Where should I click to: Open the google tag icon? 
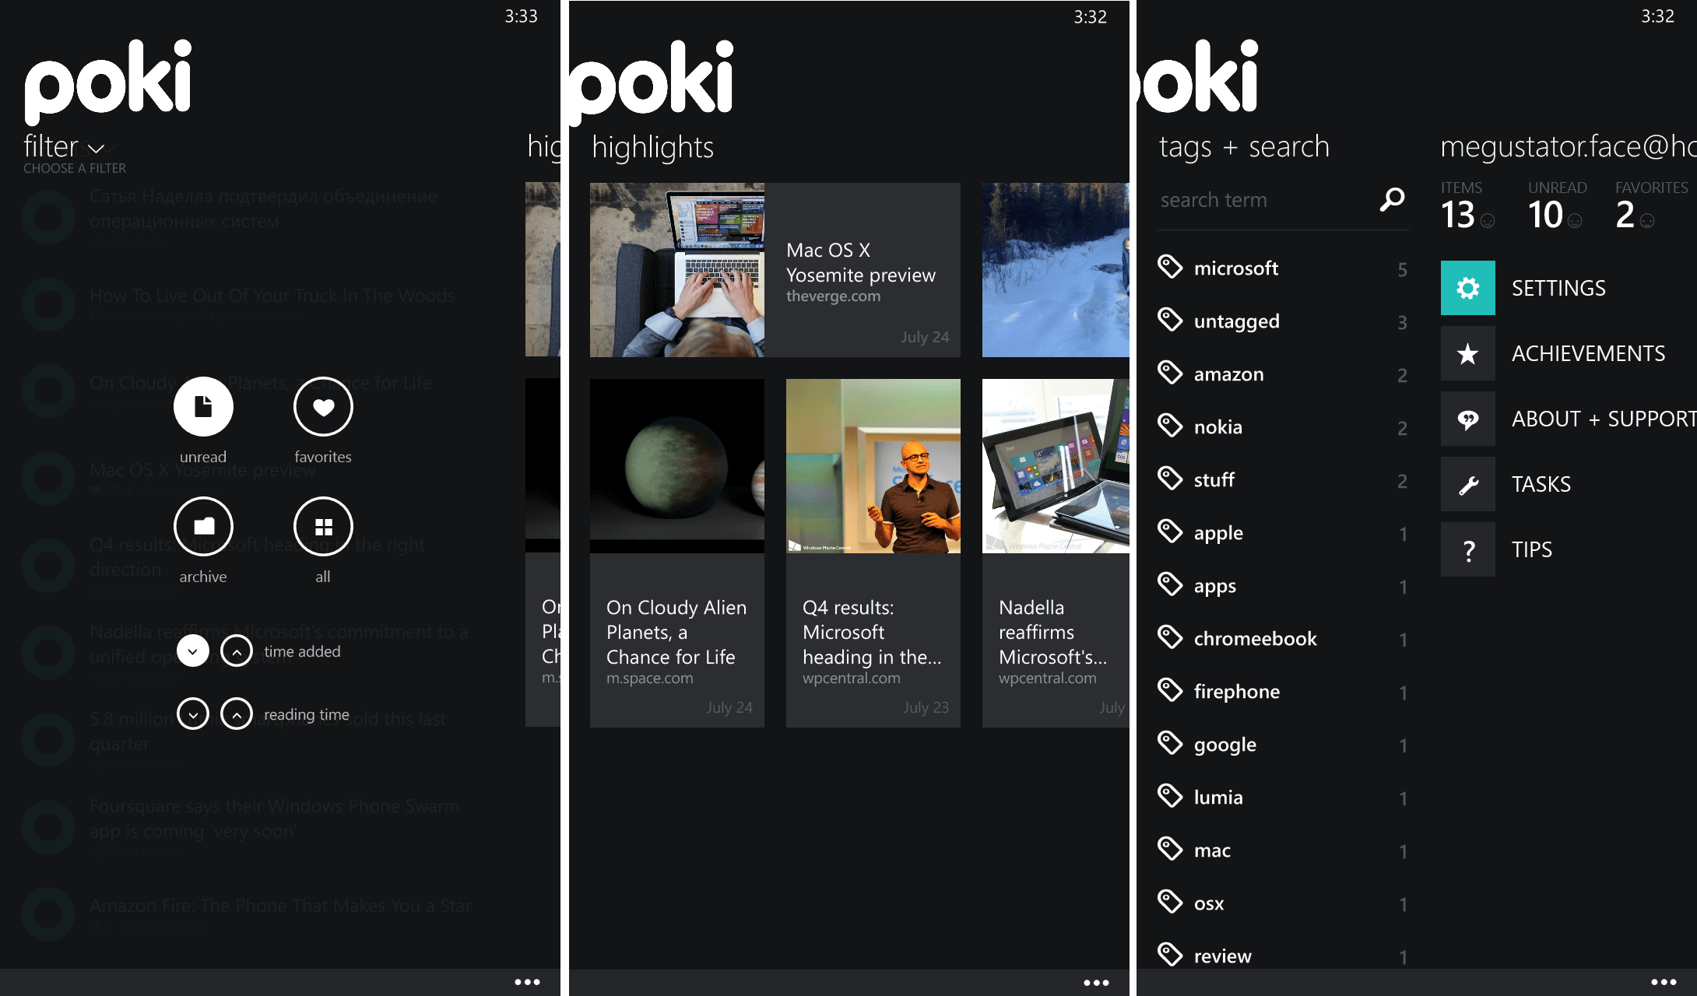[1170, 742]
